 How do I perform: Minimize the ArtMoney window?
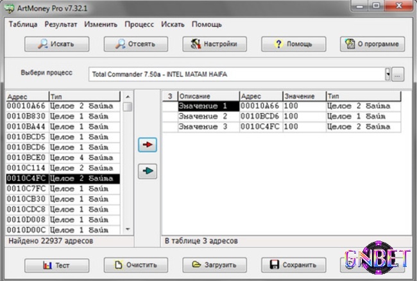360,6
